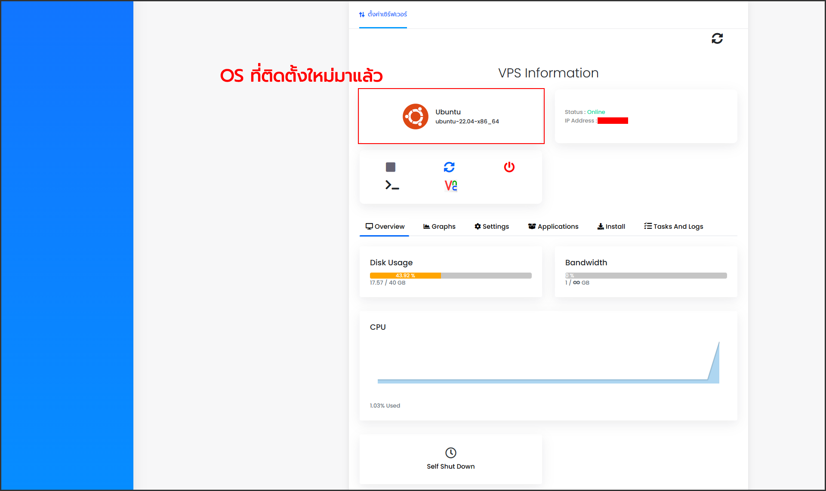Click the Overview monitor icon
This screenshot has width=826, height=491.
[370, 226]
